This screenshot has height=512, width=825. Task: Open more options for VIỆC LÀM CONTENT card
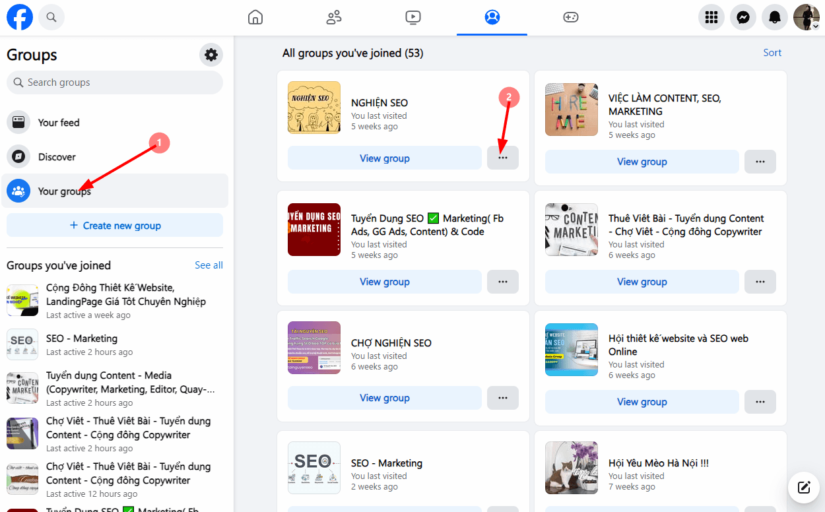[760, 162]
